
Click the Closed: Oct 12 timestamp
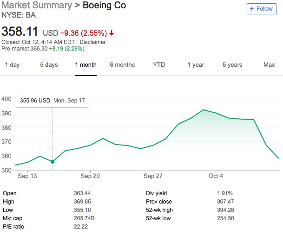[x=38, y=42]
